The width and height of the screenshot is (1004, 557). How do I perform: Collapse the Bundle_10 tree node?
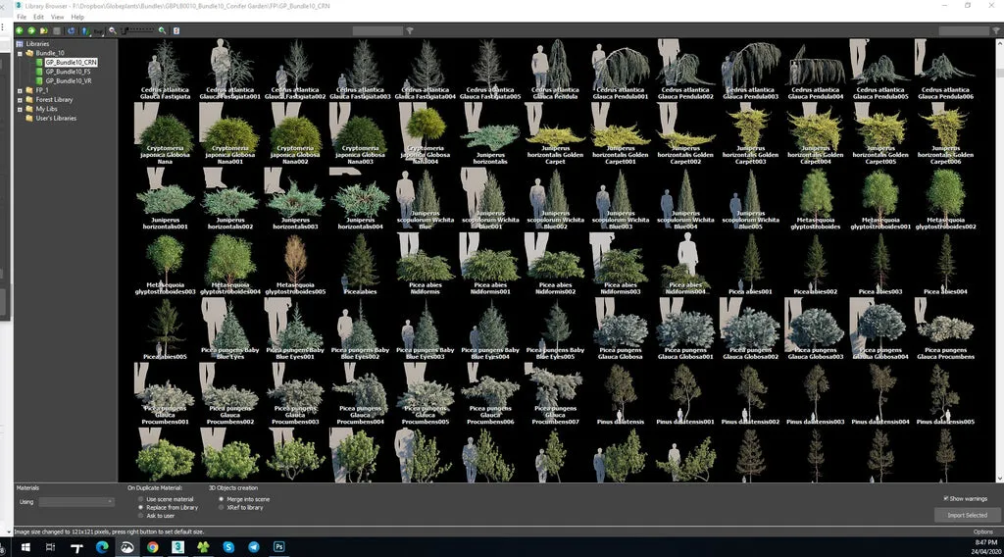pyautogui.click(x=21, y=53)
